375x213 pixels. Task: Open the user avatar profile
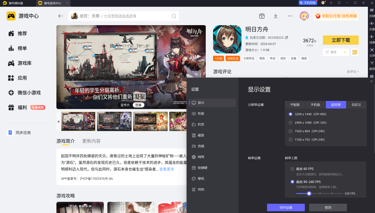(x=304, y=16)
